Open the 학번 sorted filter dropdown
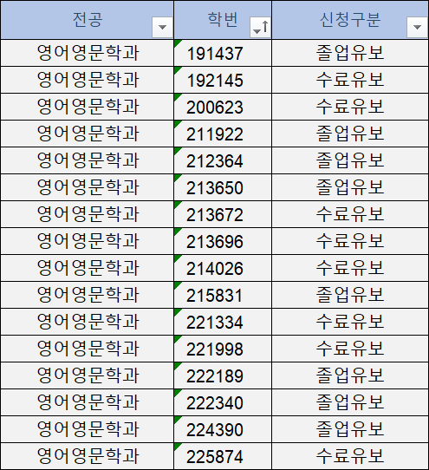Viewport: 429px width, 470px height. click(x=260, y=27)
